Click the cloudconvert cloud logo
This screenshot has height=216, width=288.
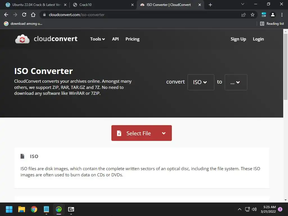tap(22, 39)
